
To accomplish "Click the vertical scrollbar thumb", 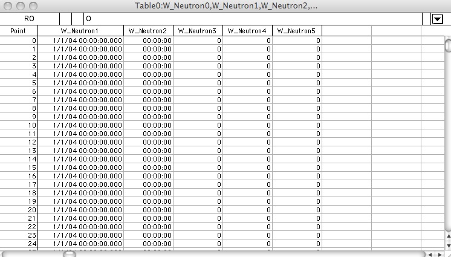I will (448, 45).
